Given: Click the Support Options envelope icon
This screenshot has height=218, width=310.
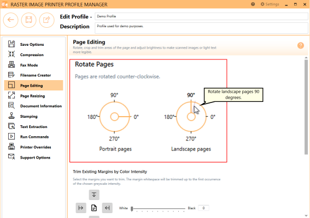Looking at the screenshot, I should point(11,157).
